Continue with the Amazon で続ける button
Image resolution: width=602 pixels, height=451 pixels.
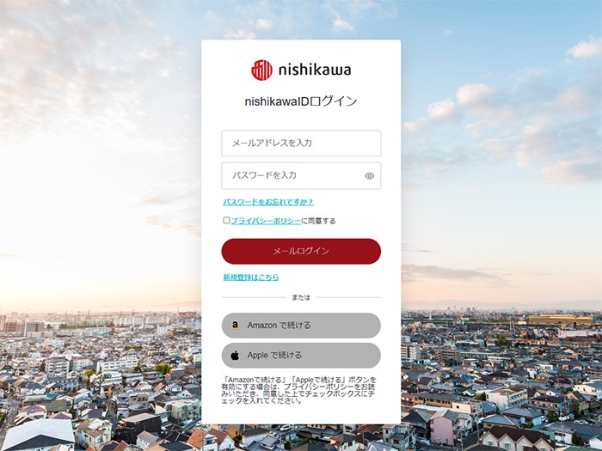tap(301, 326)
